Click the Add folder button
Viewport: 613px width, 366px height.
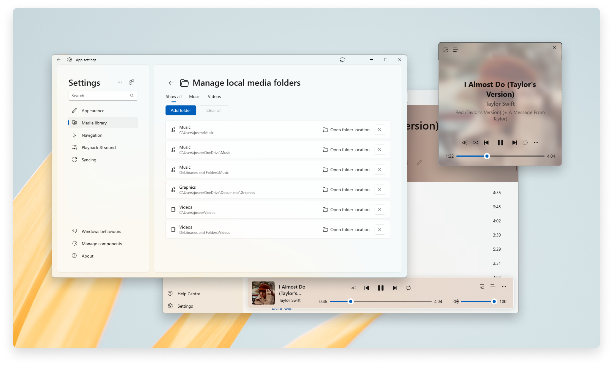(181, 110)
